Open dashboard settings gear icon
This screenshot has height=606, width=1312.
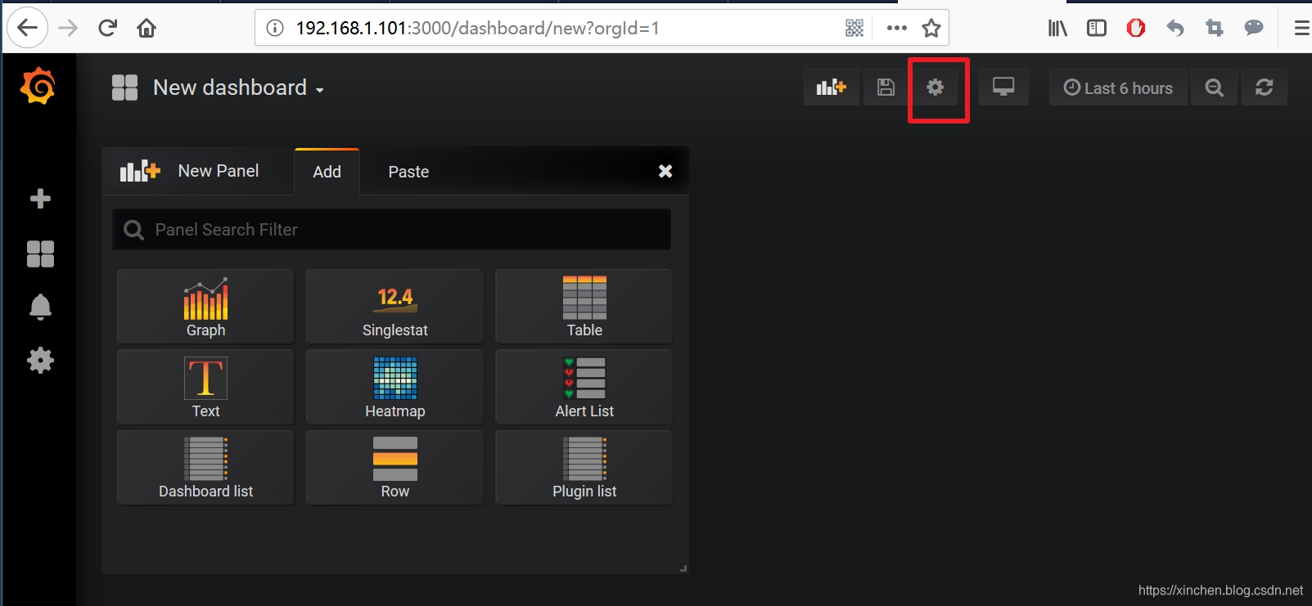click(936, 88)
